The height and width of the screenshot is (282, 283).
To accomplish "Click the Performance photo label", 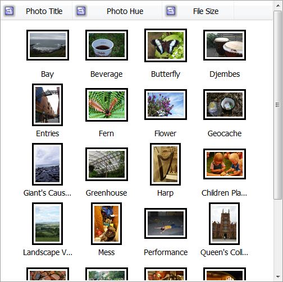I will (x=166, y=252).
